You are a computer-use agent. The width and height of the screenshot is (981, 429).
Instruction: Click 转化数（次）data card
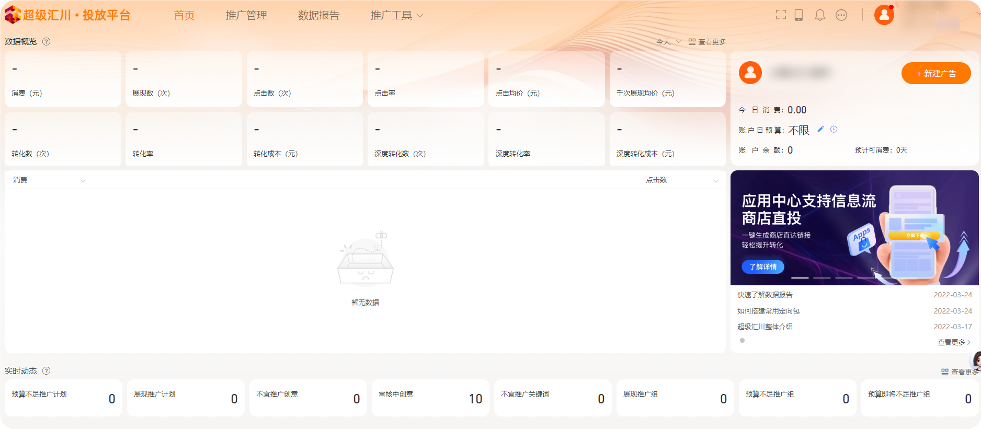coord(63,140)
